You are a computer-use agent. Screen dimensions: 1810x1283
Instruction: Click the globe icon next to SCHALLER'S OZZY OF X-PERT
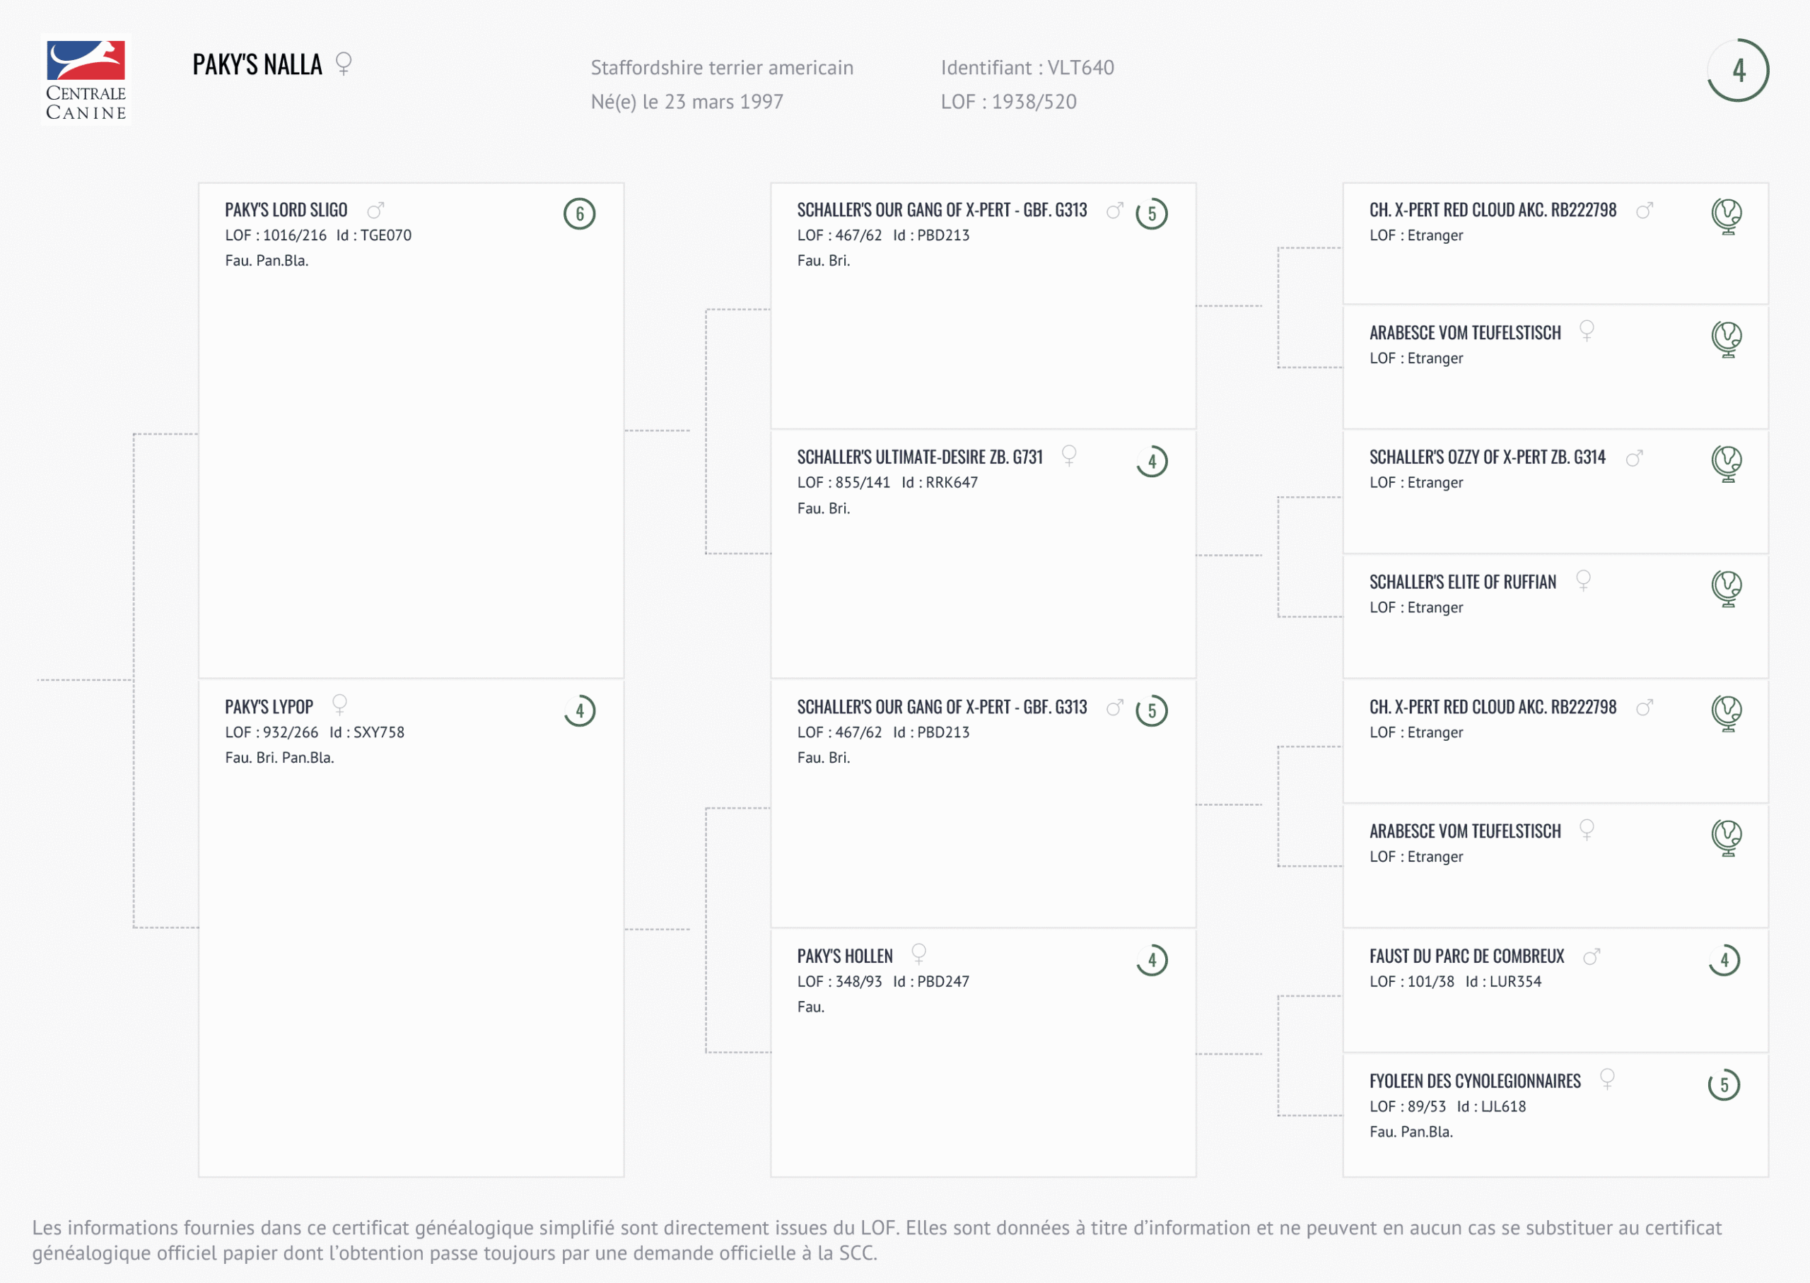point(1727,463)
